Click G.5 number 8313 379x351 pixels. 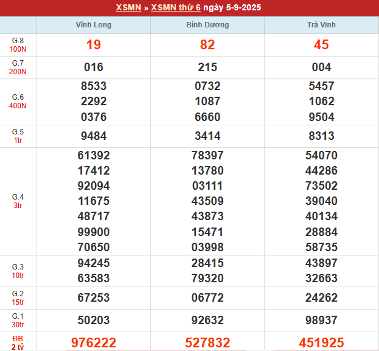[x=321, y=136]
